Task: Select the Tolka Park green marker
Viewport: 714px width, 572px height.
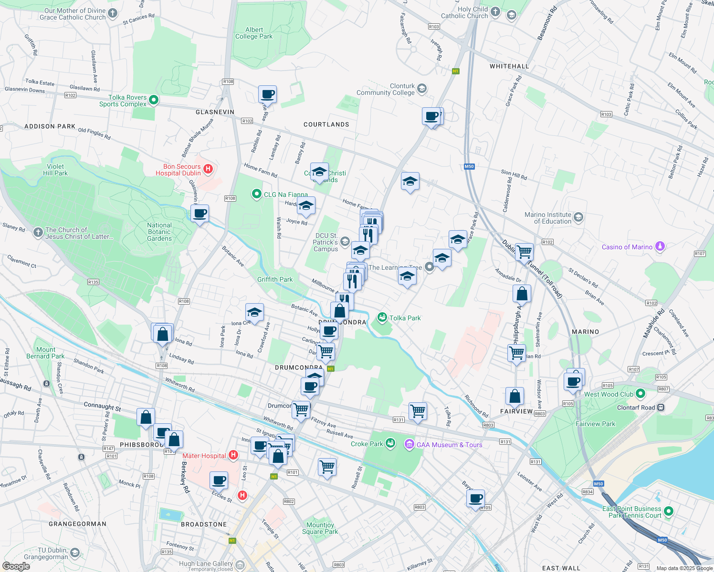Action: pos(382,317)
